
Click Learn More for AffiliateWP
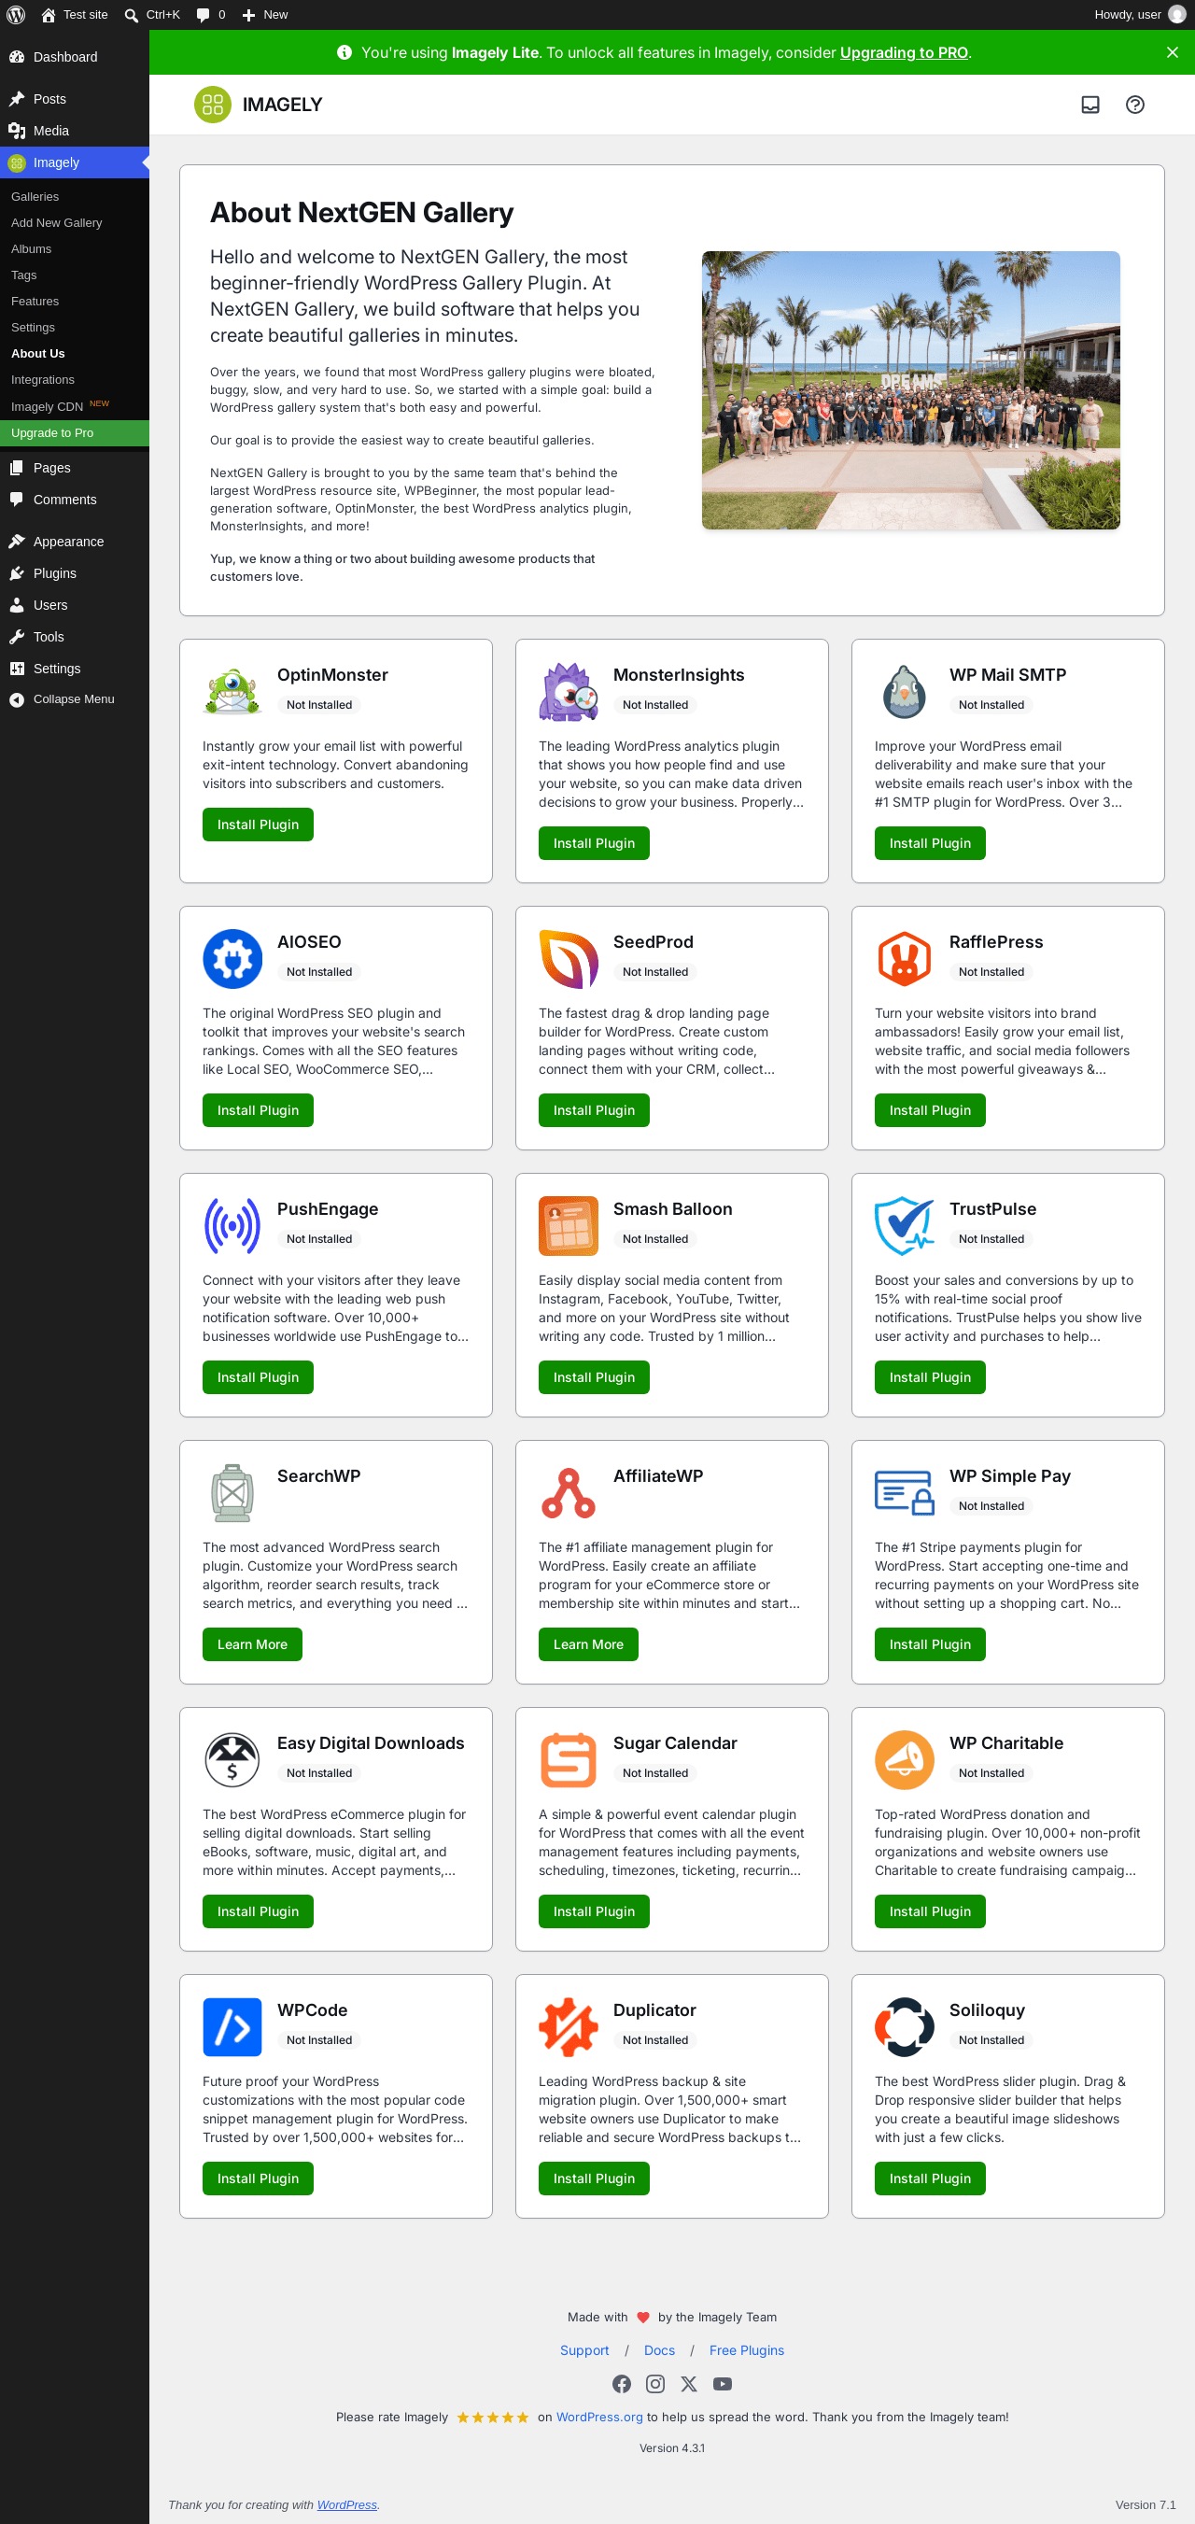(x=588, y=1644)
